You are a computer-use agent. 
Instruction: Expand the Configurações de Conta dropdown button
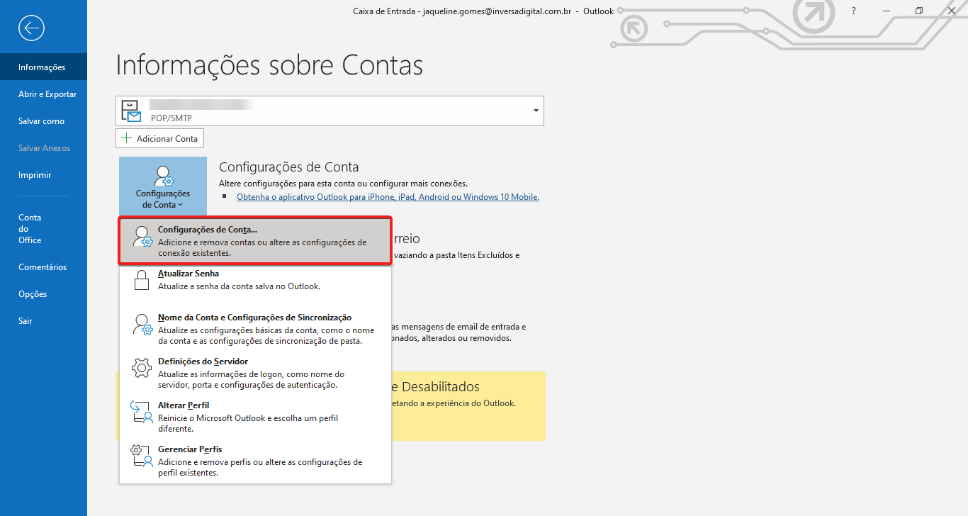163,186
